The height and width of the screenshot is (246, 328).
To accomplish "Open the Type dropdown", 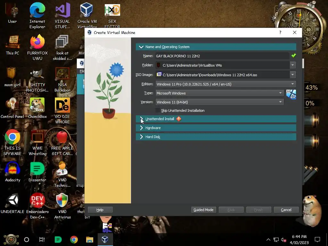I will coord(220,93).
